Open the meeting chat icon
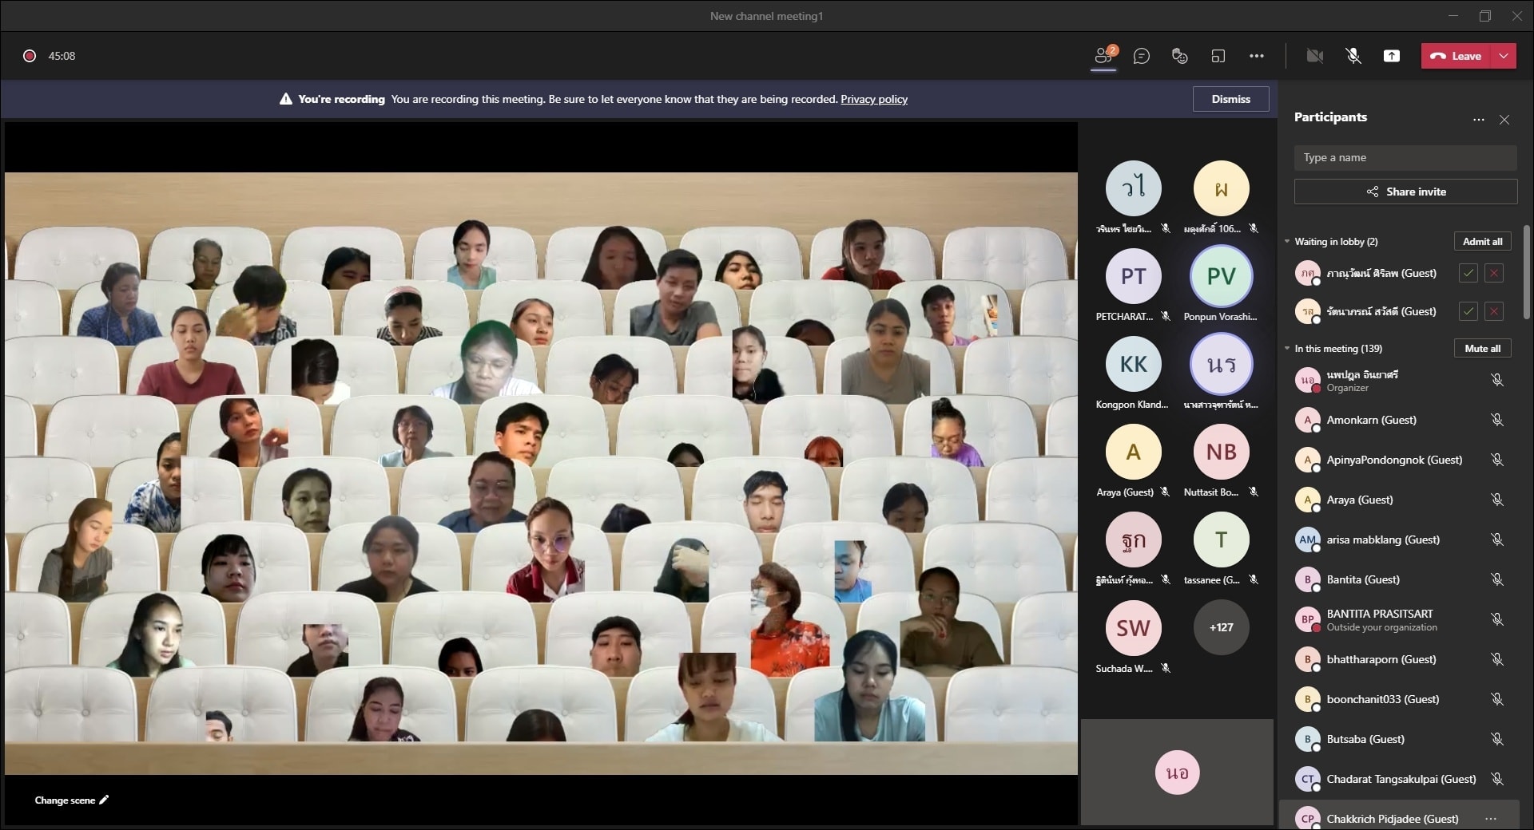The width and height of the screenshot is (1534, 830). pyautogui.click(x=1142, y=56)
